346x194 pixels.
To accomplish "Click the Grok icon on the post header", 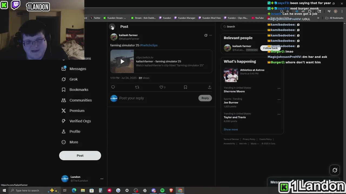I will [206, 35].
